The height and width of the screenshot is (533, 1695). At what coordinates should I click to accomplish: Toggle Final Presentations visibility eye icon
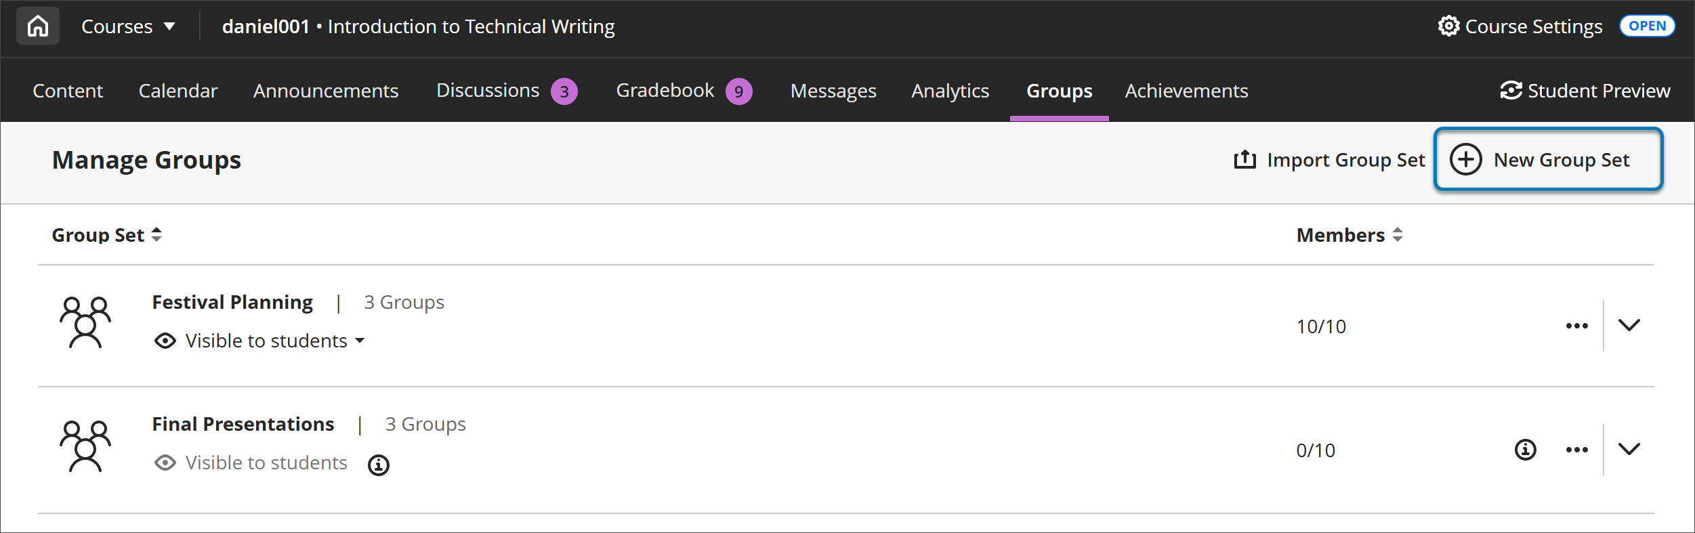pos(165,463)
